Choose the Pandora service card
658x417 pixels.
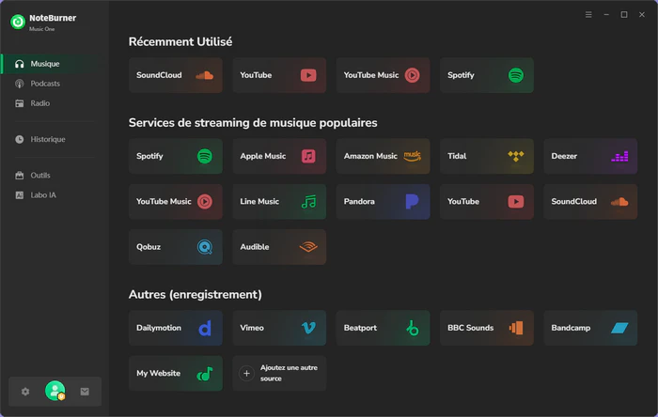[383, 202]
